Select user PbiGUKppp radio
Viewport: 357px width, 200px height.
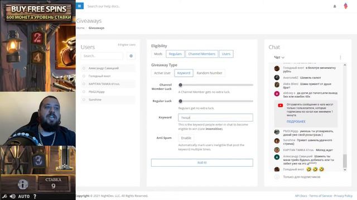coord(84,92)
